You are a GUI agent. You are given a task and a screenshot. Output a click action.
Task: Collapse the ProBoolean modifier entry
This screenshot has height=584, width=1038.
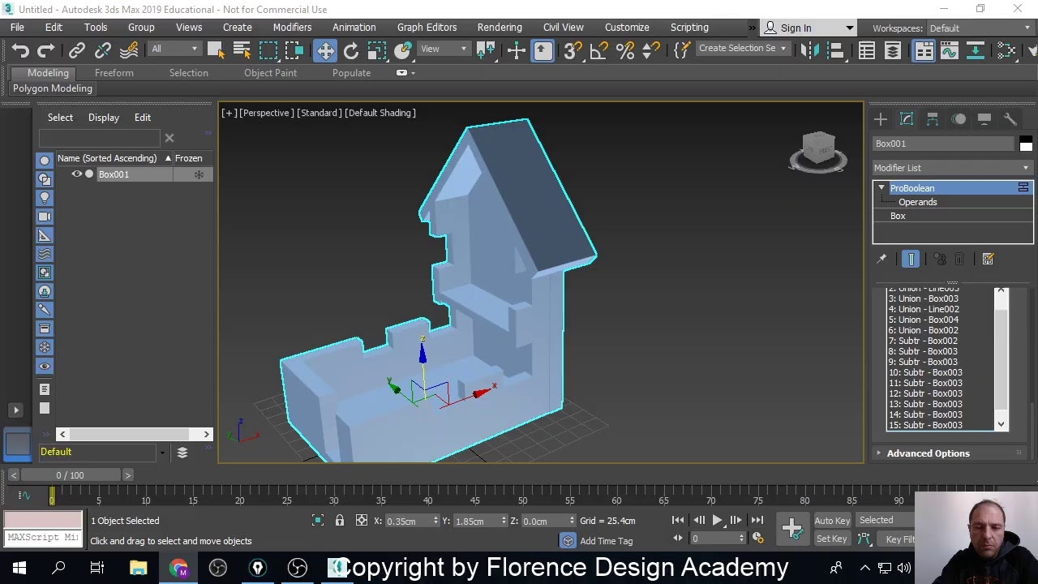coord(881,188)
